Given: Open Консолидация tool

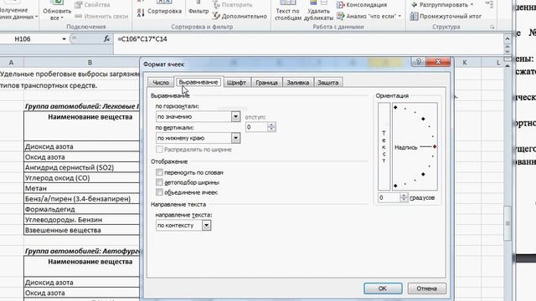Looking at the screenshot, I should point(362,5).
